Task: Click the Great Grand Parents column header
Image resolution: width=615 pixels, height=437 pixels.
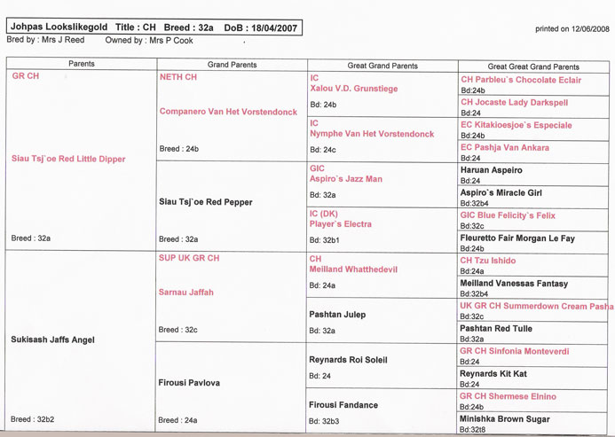Action: (382, 66)
